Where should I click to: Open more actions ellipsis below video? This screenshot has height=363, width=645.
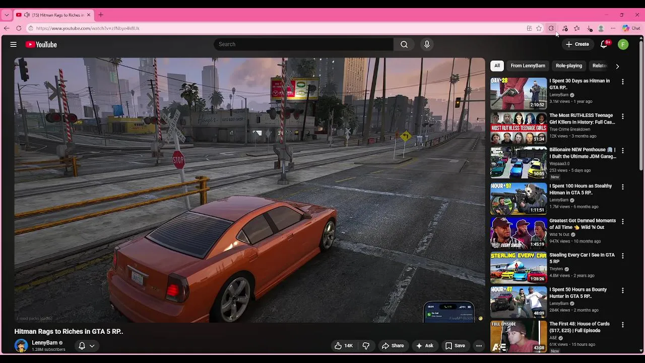click(479, 346)
